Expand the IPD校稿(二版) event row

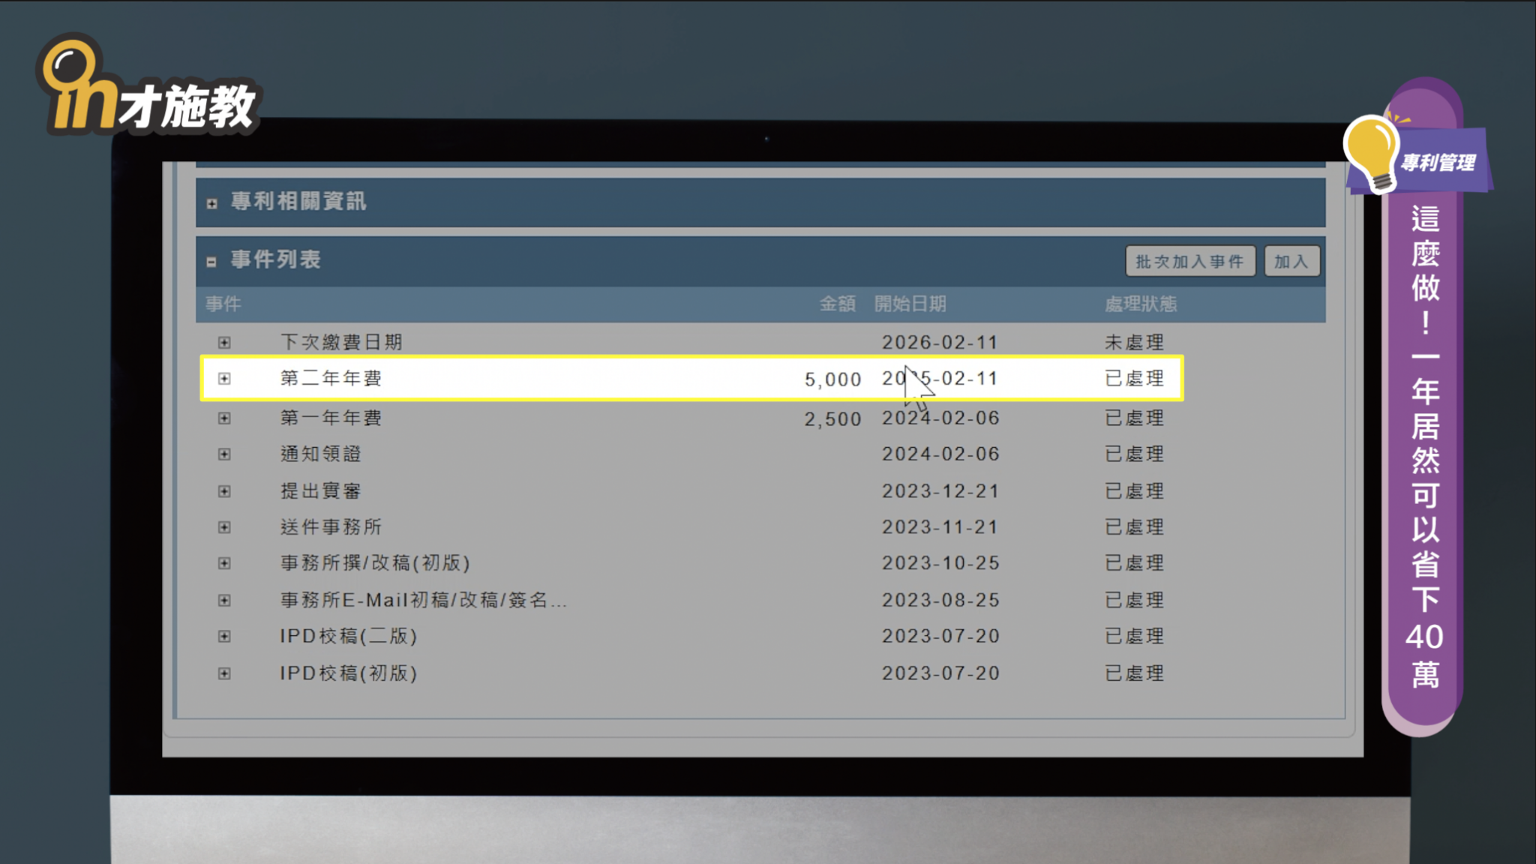pos(223,635)
